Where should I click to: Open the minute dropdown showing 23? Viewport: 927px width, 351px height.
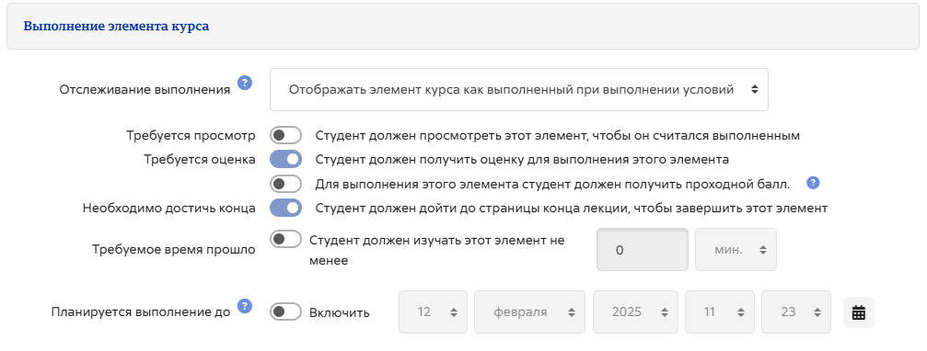796,312
